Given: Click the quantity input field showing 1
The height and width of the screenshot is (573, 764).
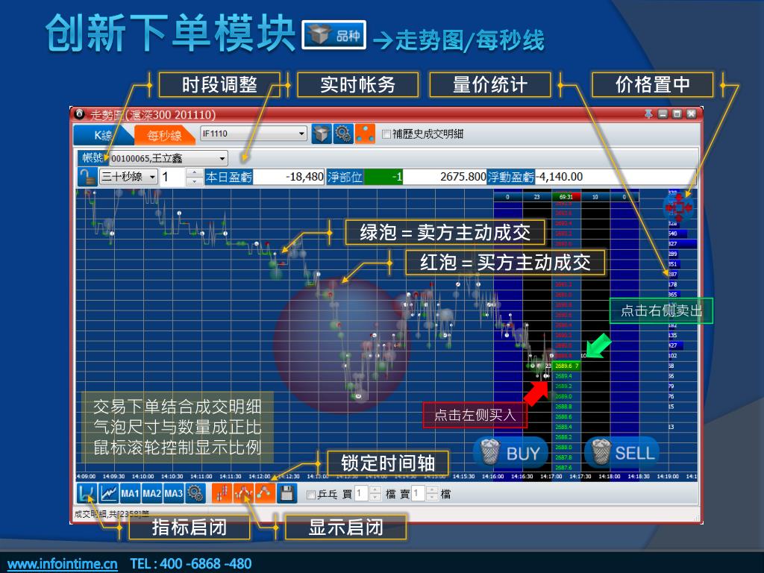Looking at the screenshot, I should point(173,177).
